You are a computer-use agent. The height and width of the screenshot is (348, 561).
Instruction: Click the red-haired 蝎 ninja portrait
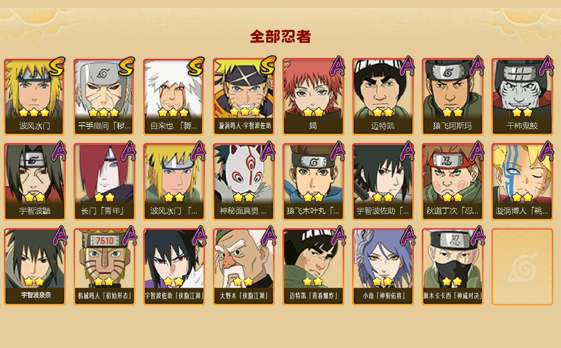point(313,97)
